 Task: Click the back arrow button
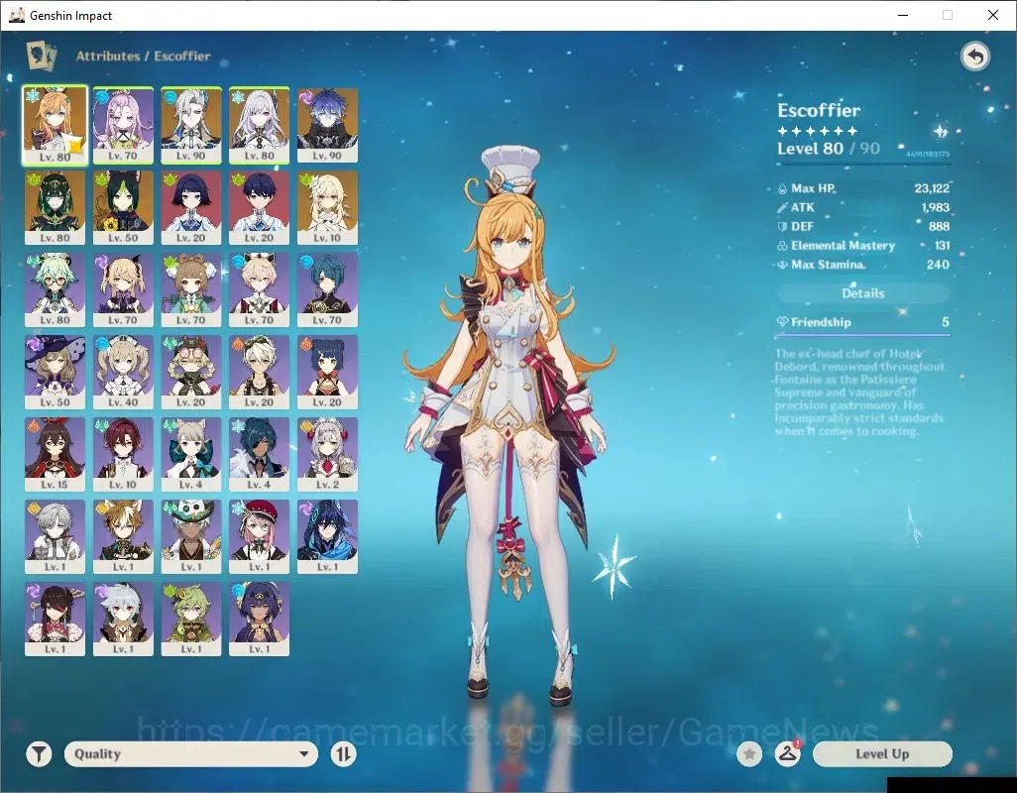pyautogui.click(x=974, y=57)
